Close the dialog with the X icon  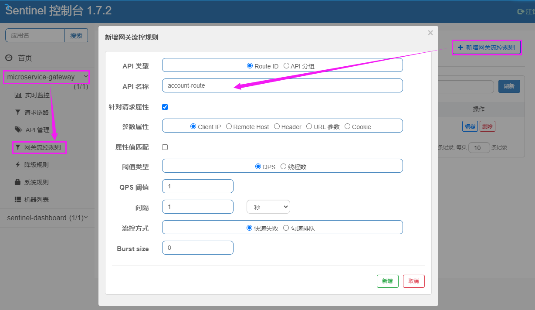coord(430,33)
